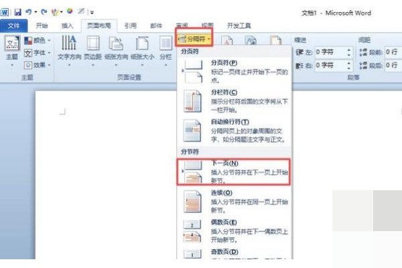Open the 文件 (File) tab
402x268 pixels.
[x=13, y=26]
